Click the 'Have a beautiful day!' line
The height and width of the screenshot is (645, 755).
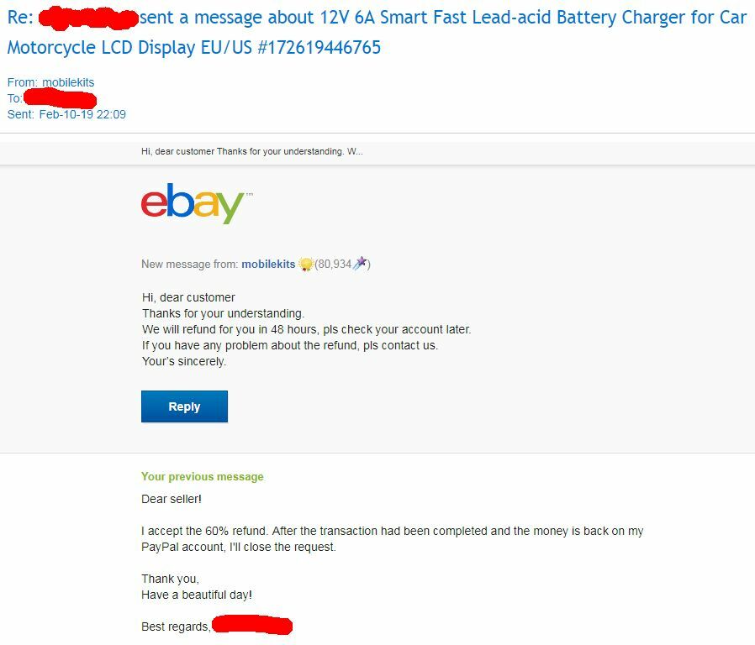(x=197, y=595)
